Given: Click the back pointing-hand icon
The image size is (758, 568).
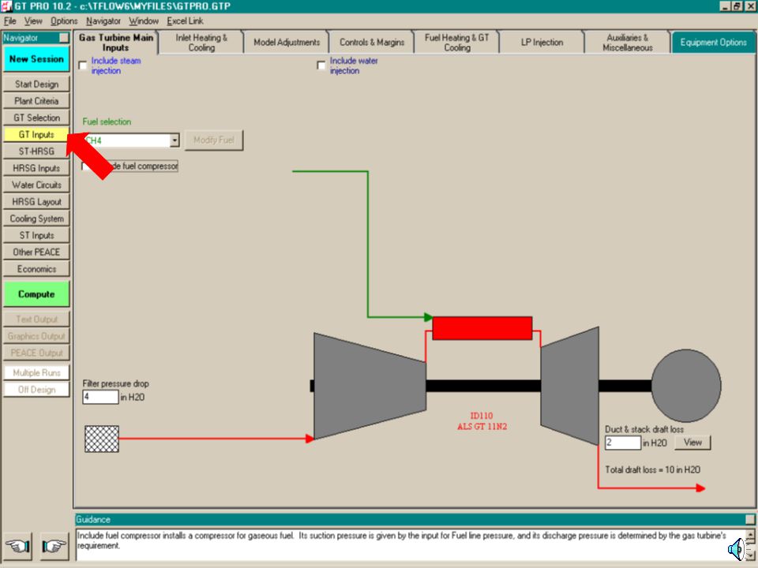Looking at the screenshot, I should tap(18, 546).
